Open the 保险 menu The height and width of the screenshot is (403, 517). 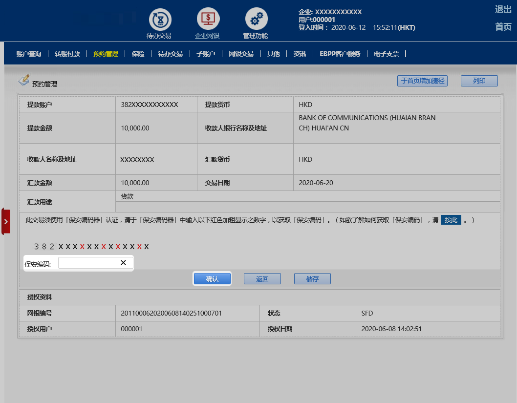coord(138,54)
